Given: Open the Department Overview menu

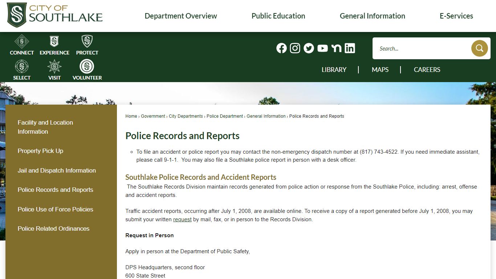Looking at the screenshot, I should coord(181,16).
